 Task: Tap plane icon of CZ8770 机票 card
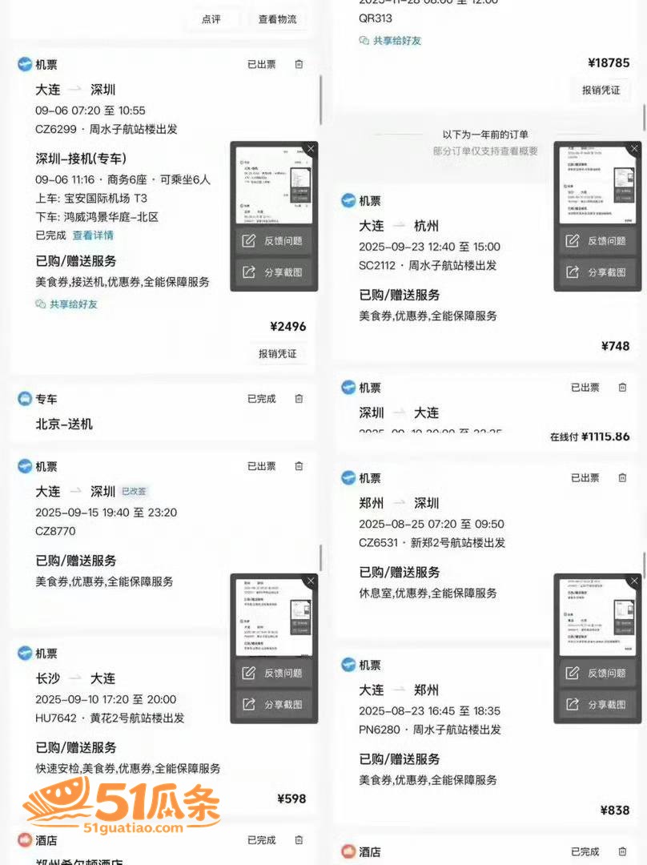tap(25, 466)
